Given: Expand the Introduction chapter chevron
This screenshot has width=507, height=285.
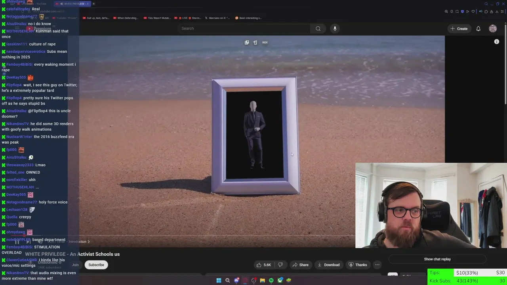Looking at the screenshot, I should 88,241.
